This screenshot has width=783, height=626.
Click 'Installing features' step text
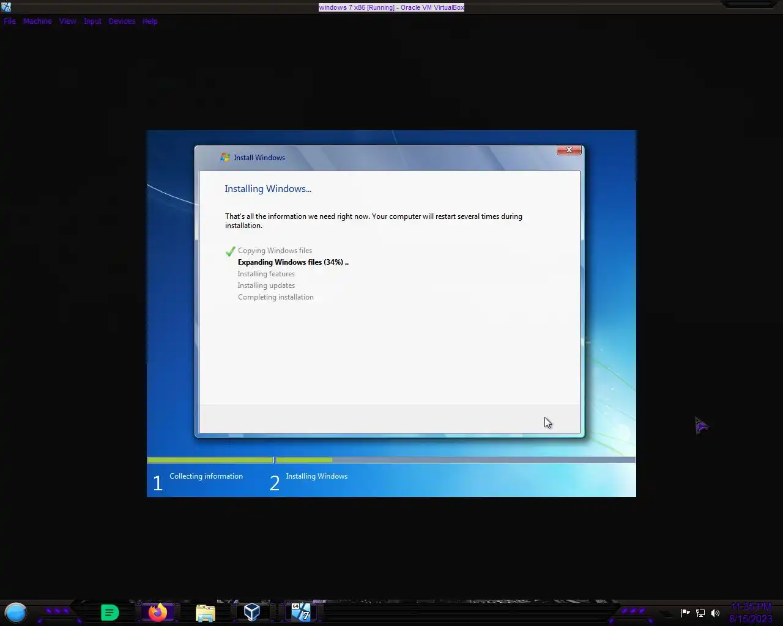click(266, 274)
